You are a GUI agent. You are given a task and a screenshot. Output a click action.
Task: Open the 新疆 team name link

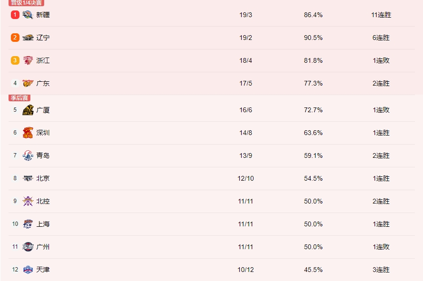[43, 15]
